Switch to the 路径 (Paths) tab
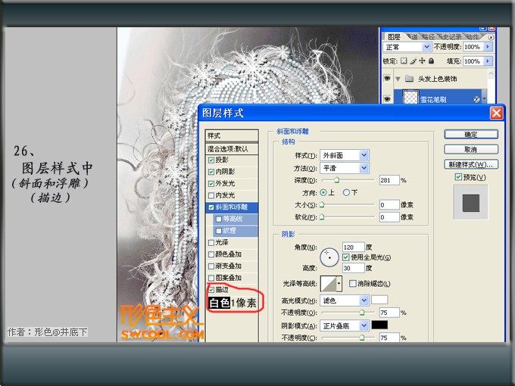The width and height of the screenshot is (515, 386). click(x=429, y=37)
